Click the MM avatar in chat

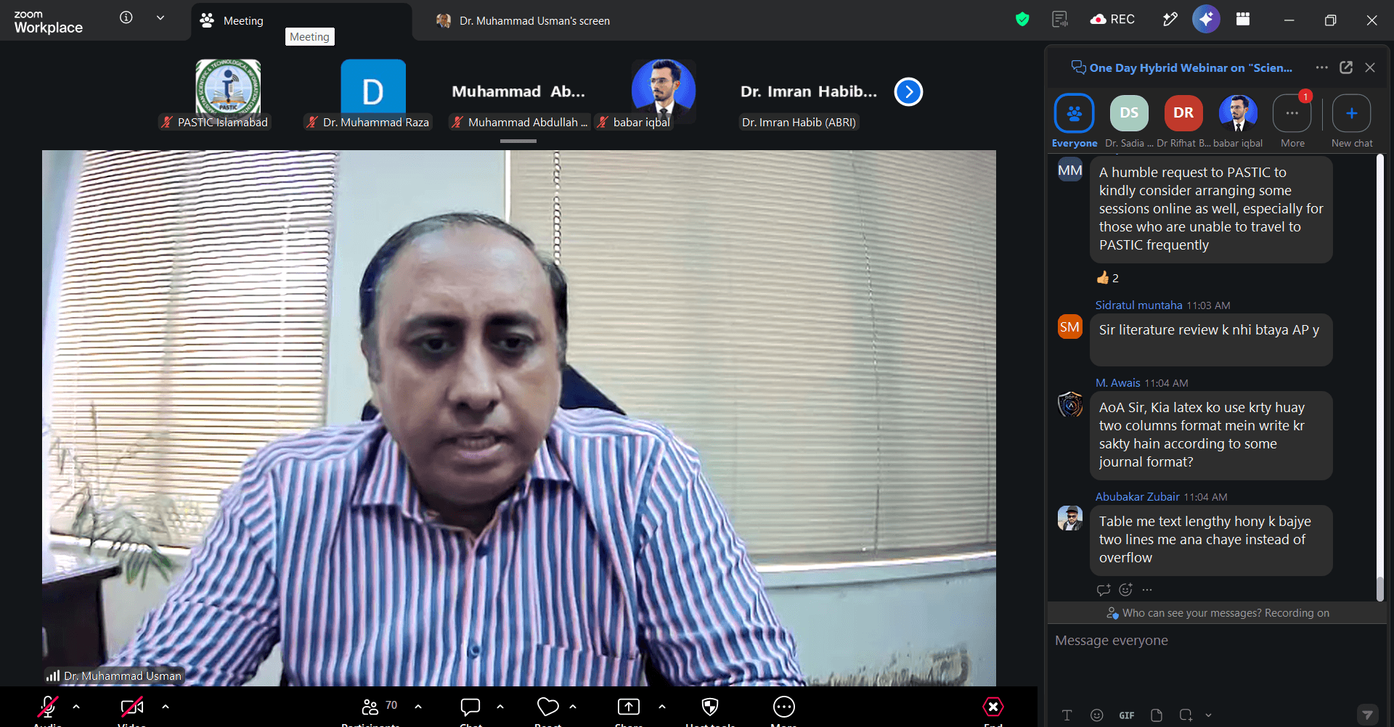coord(1070,171)
